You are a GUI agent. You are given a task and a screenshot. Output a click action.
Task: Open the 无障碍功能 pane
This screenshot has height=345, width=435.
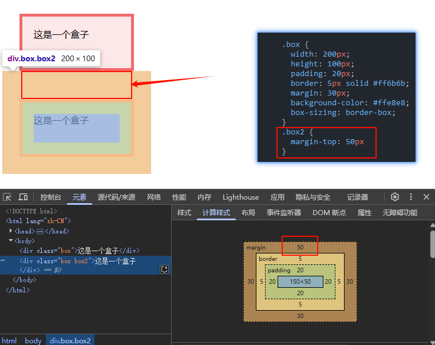pos(400,213)
